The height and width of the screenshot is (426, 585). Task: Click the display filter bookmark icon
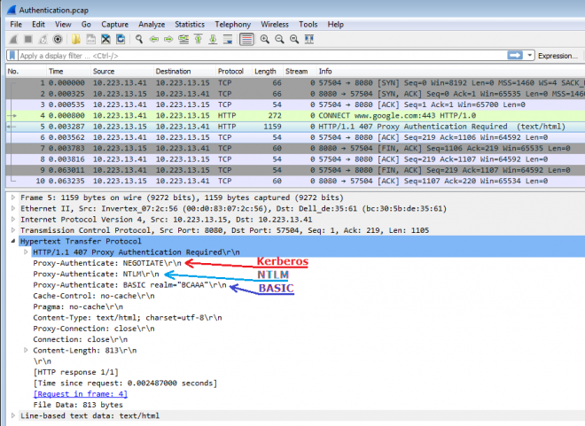(11, 55)
